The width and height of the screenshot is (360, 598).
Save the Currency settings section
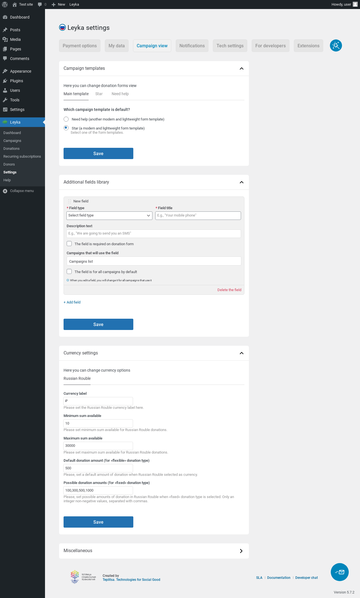click(x=98, y=522)
